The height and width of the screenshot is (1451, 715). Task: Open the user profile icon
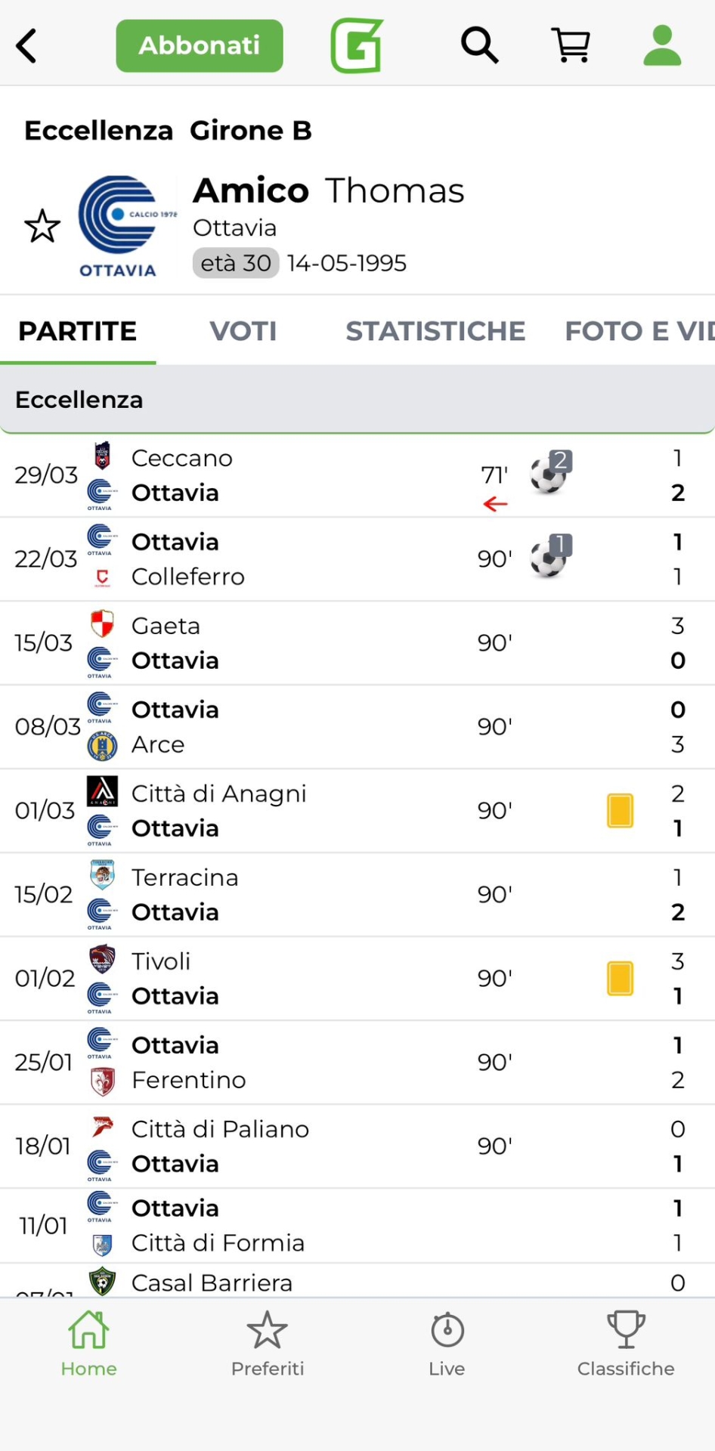coord(662,46)
